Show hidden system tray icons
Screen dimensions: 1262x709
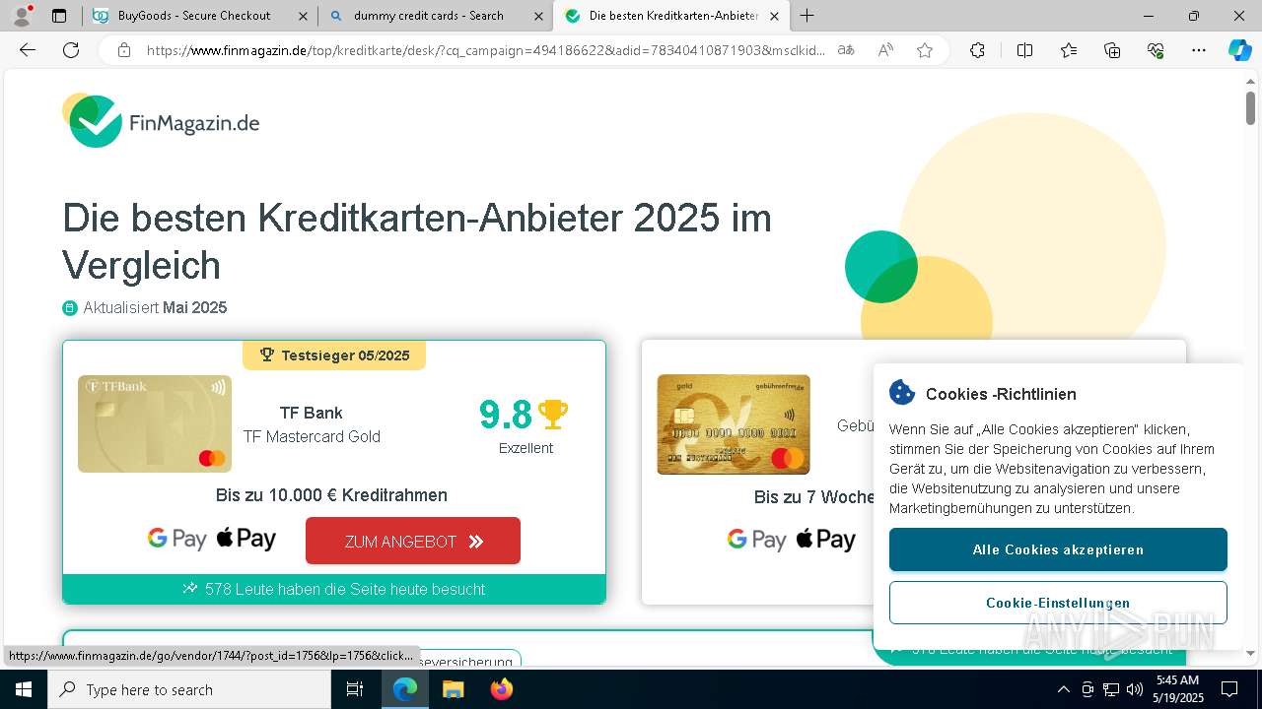coord(1063,689)
